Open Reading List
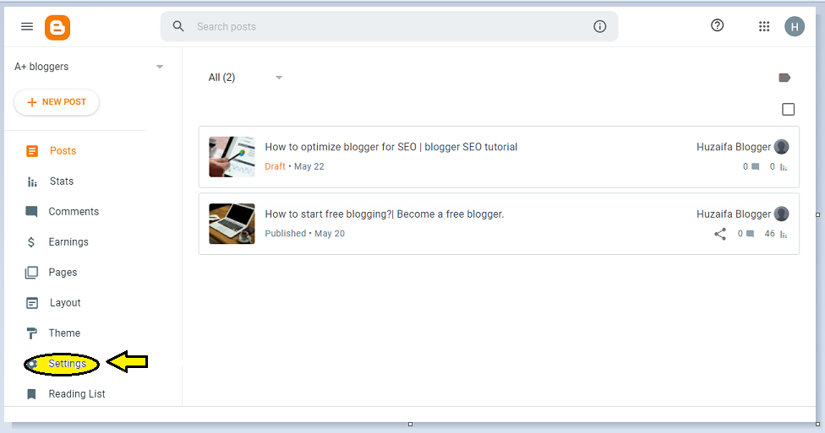 [x=77, y=393]
